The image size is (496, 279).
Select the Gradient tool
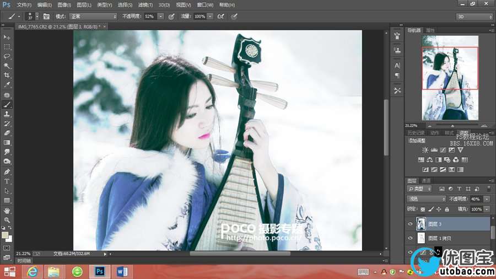click(x=7, y=142)
